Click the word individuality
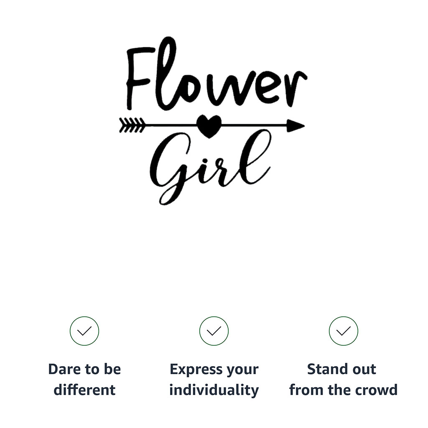Screen dimensions: 428x428 click(x=214, y=390)
